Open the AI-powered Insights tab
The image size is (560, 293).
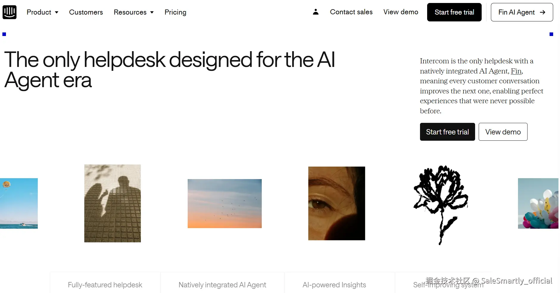[334, 285]
